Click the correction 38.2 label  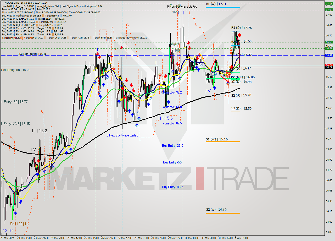172,93
